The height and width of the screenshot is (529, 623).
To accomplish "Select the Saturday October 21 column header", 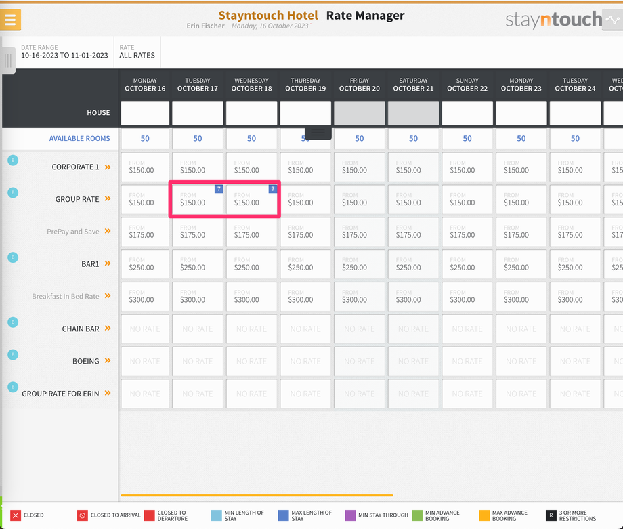I will point(413,85).
